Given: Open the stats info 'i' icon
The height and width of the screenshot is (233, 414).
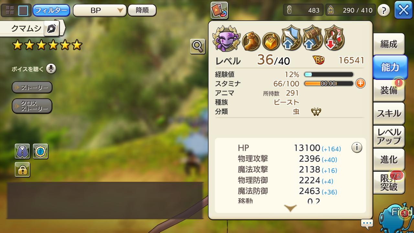Looking at the screenshot, I should pyautogui.click(x=357, y=148).
